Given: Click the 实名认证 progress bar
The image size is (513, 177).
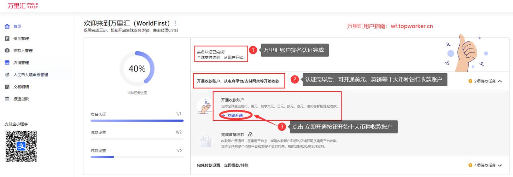Looking at the screenshot, I should point(137,121).
